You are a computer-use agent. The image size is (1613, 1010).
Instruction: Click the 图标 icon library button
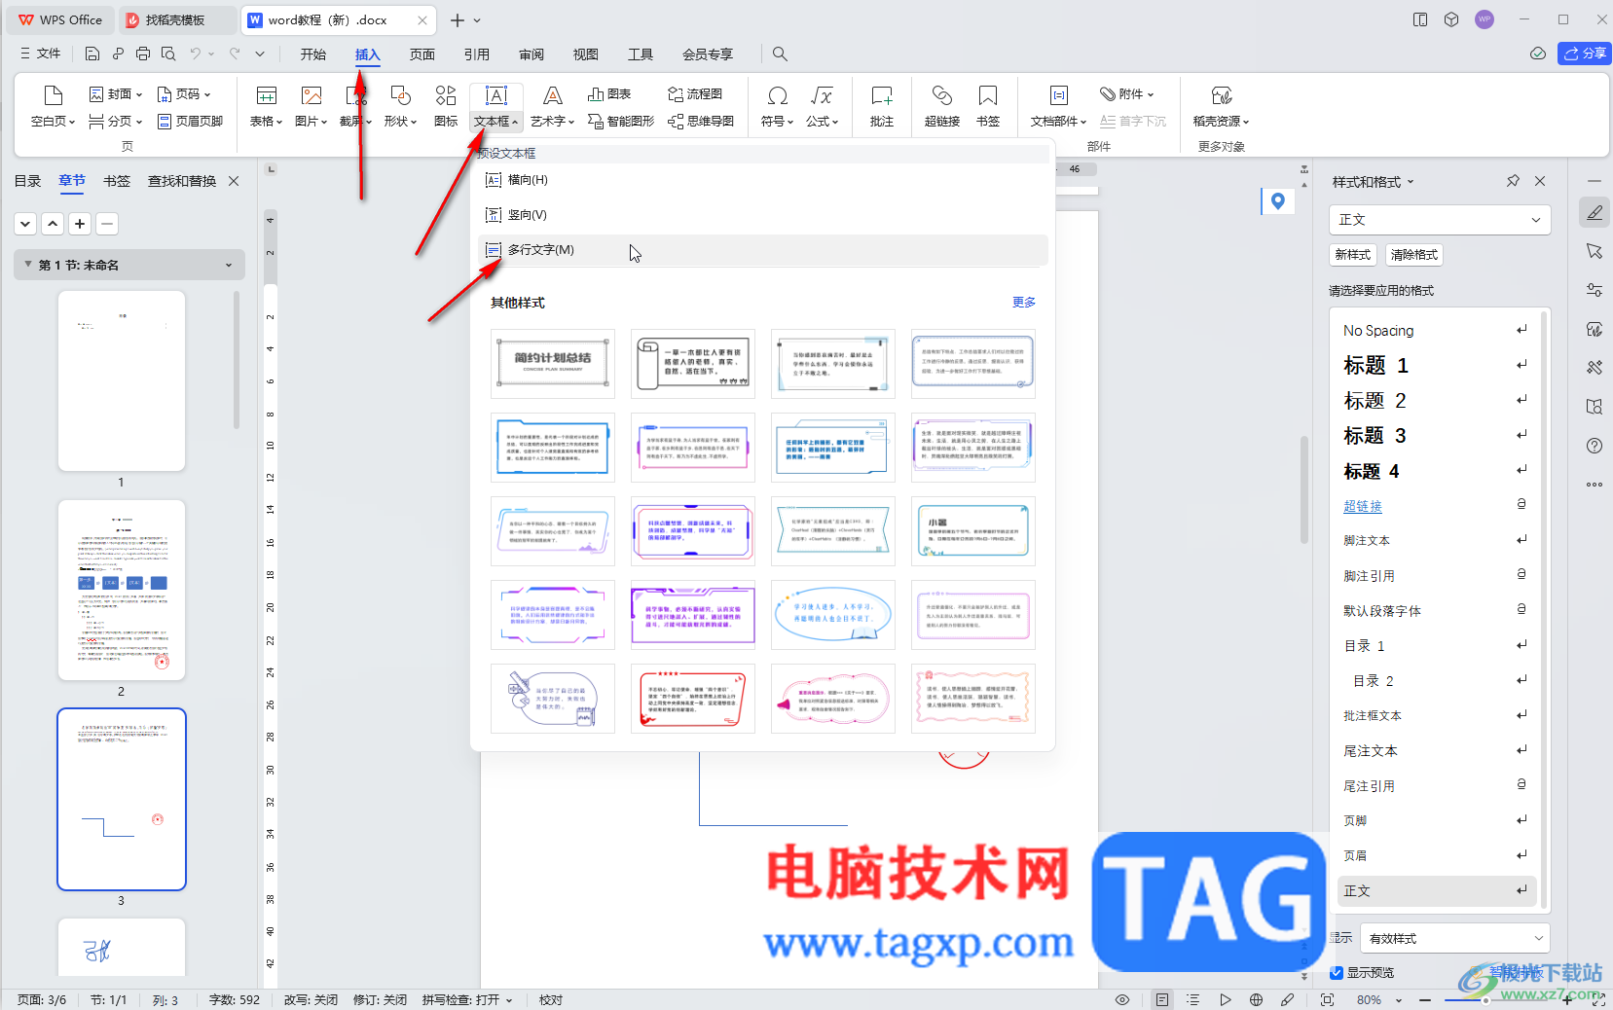click(446, 106)
